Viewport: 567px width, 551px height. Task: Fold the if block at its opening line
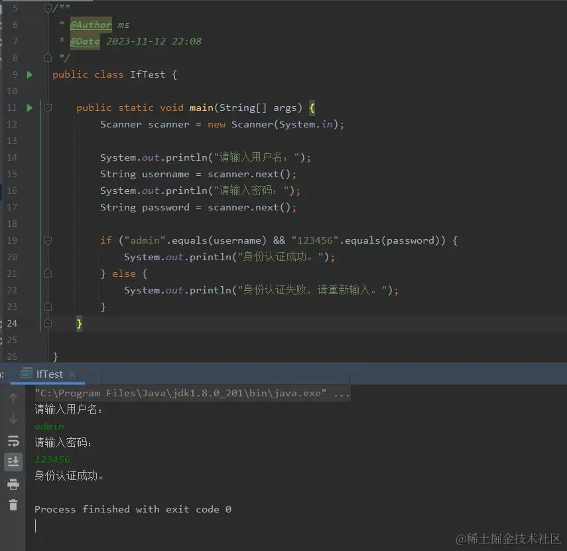(x=48, y=240)
